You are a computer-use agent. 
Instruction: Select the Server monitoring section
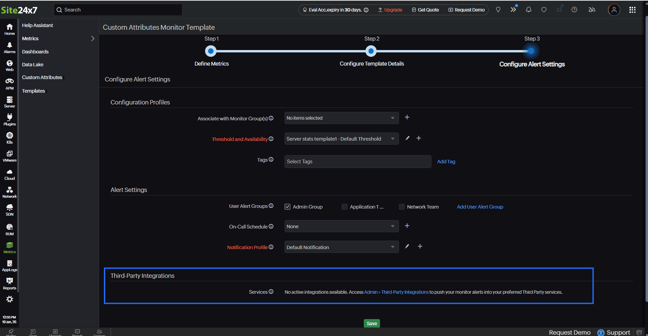tap(9, 101)
